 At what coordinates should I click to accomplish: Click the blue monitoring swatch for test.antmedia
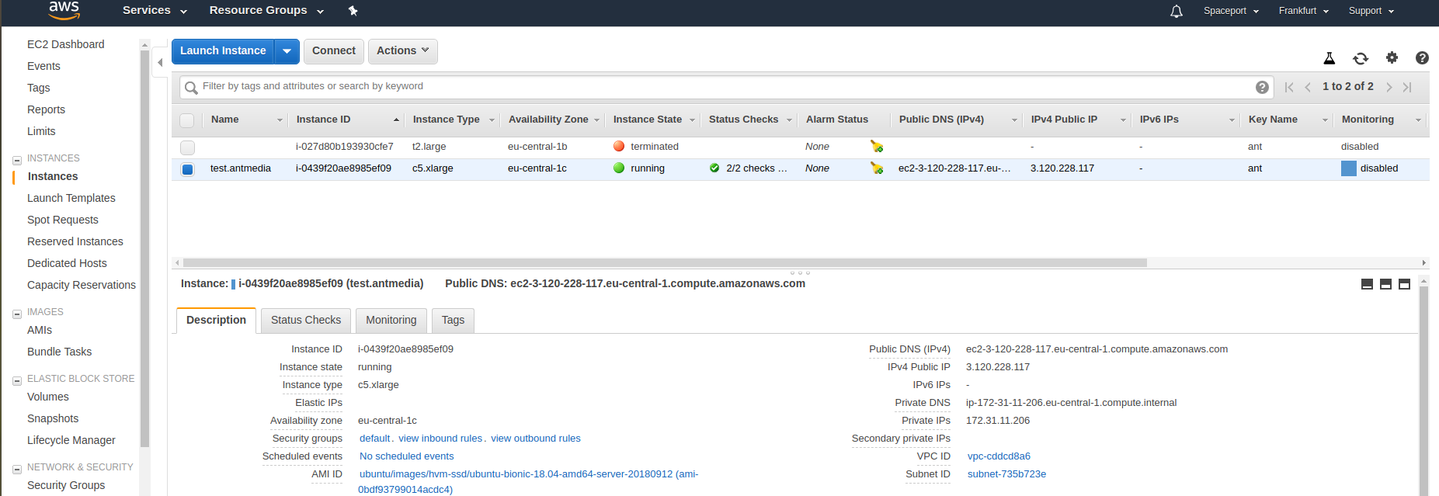point(1348,168)
